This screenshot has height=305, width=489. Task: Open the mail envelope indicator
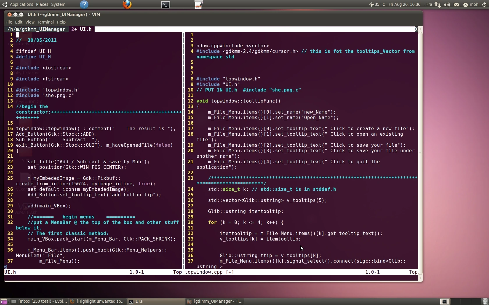tap(456, 5)
